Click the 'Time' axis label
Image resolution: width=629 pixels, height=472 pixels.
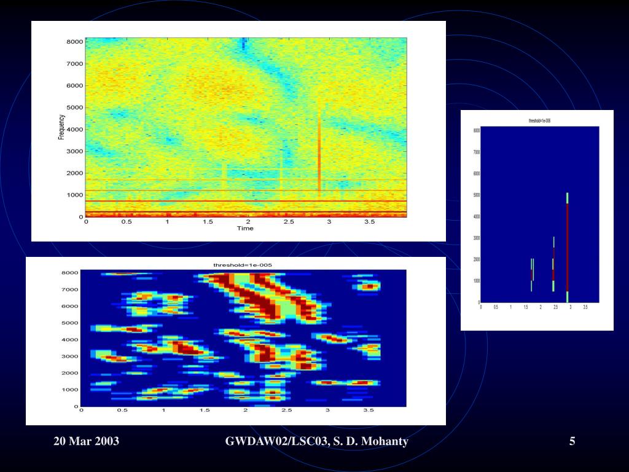[245, 229]
